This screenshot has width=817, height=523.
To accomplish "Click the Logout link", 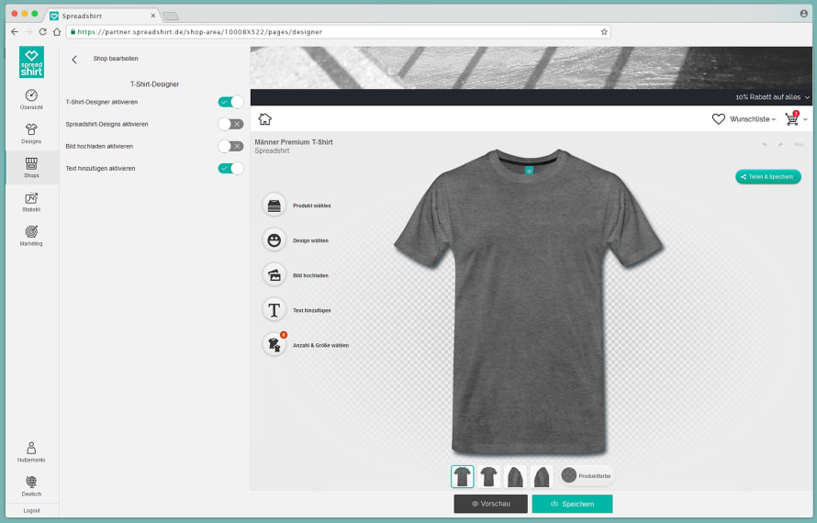I will coord(32,510).
